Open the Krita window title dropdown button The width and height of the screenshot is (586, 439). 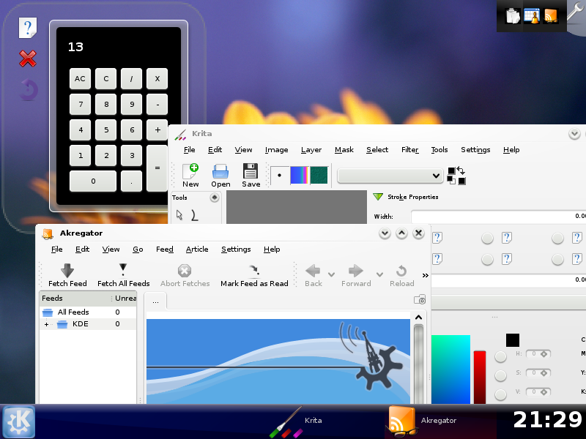tap(574, 134)
